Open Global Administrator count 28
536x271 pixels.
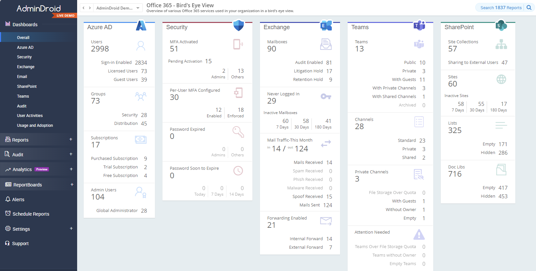click(x=144, y=211)
